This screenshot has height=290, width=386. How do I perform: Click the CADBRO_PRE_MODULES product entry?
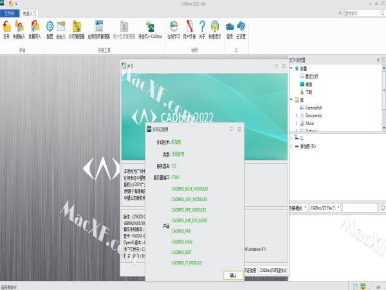(x=188, y=210)
